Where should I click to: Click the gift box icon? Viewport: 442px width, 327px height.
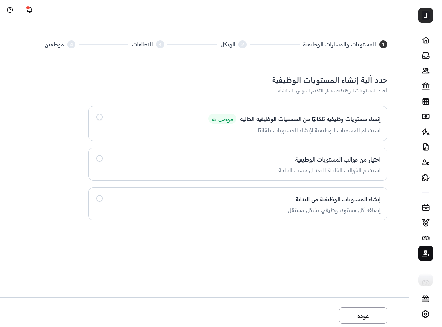[x=425, y=299]
